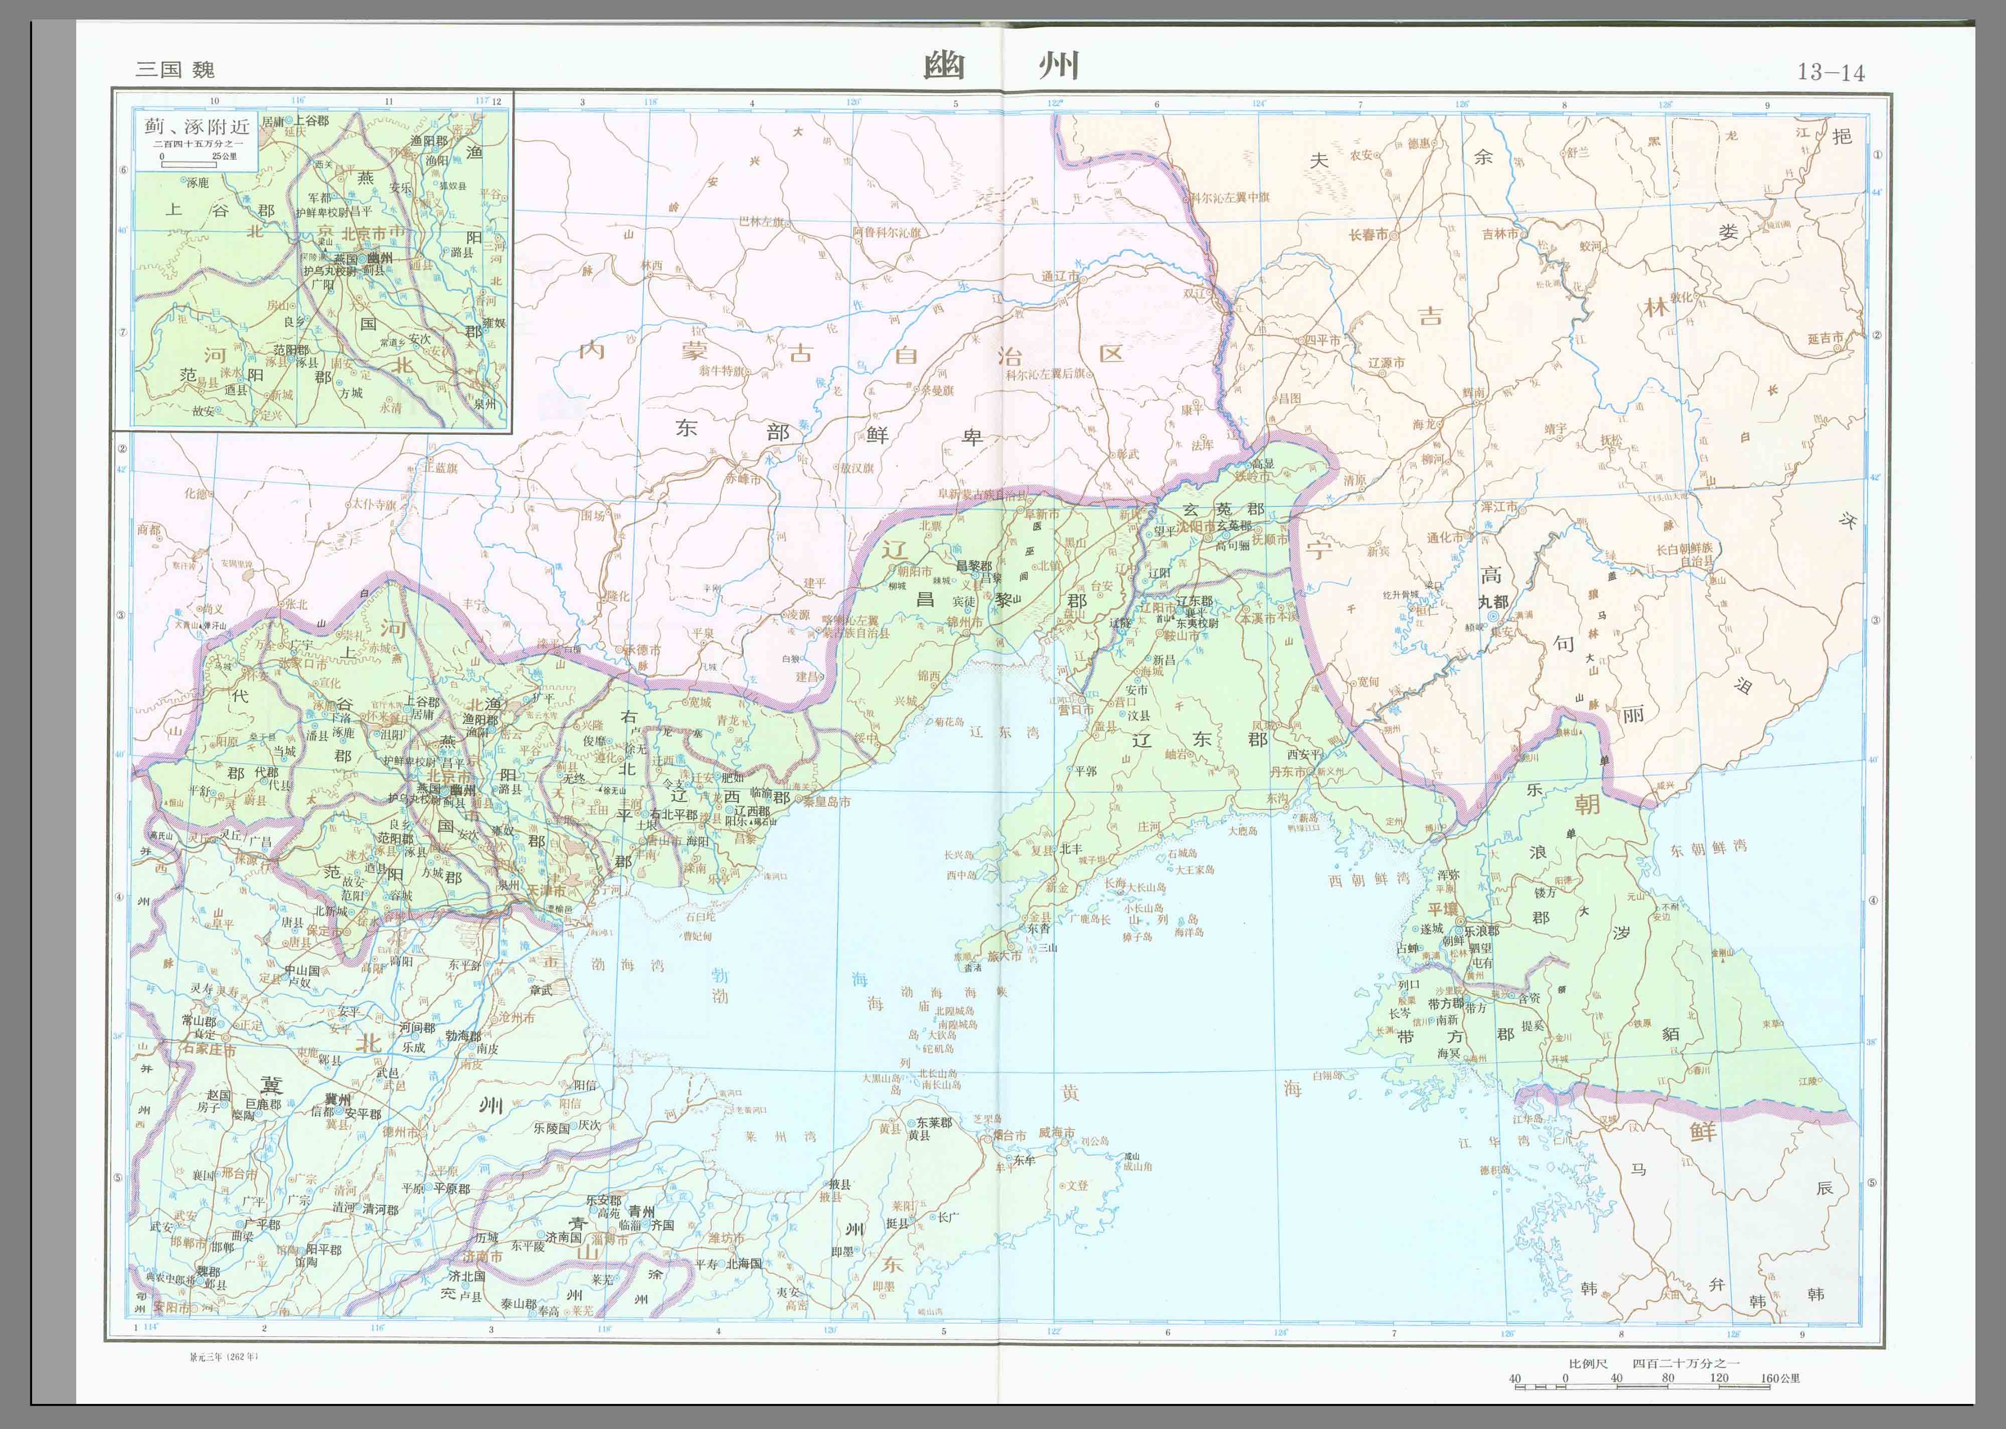Click the '潍坊市' city label
The image size is (2006, 1429).
(x=726, y=1238)
